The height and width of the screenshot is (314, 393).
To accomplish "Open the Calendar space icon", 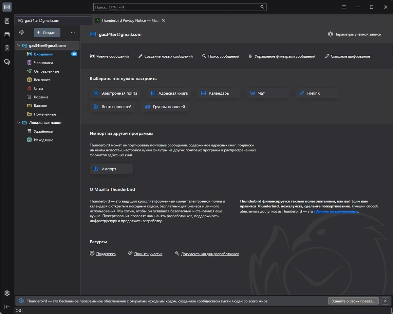I will (7, 35).
